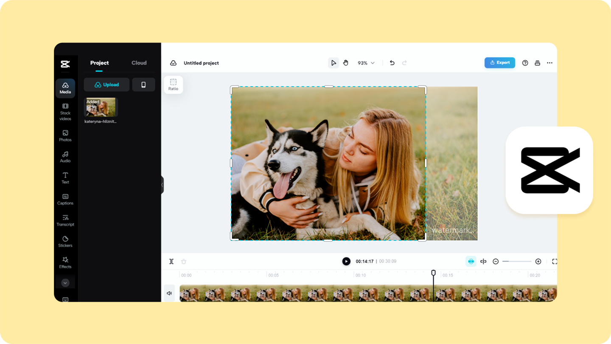This screenshot has width=611, height=344.
Task: Open the Audio panel
Action: 65,157
